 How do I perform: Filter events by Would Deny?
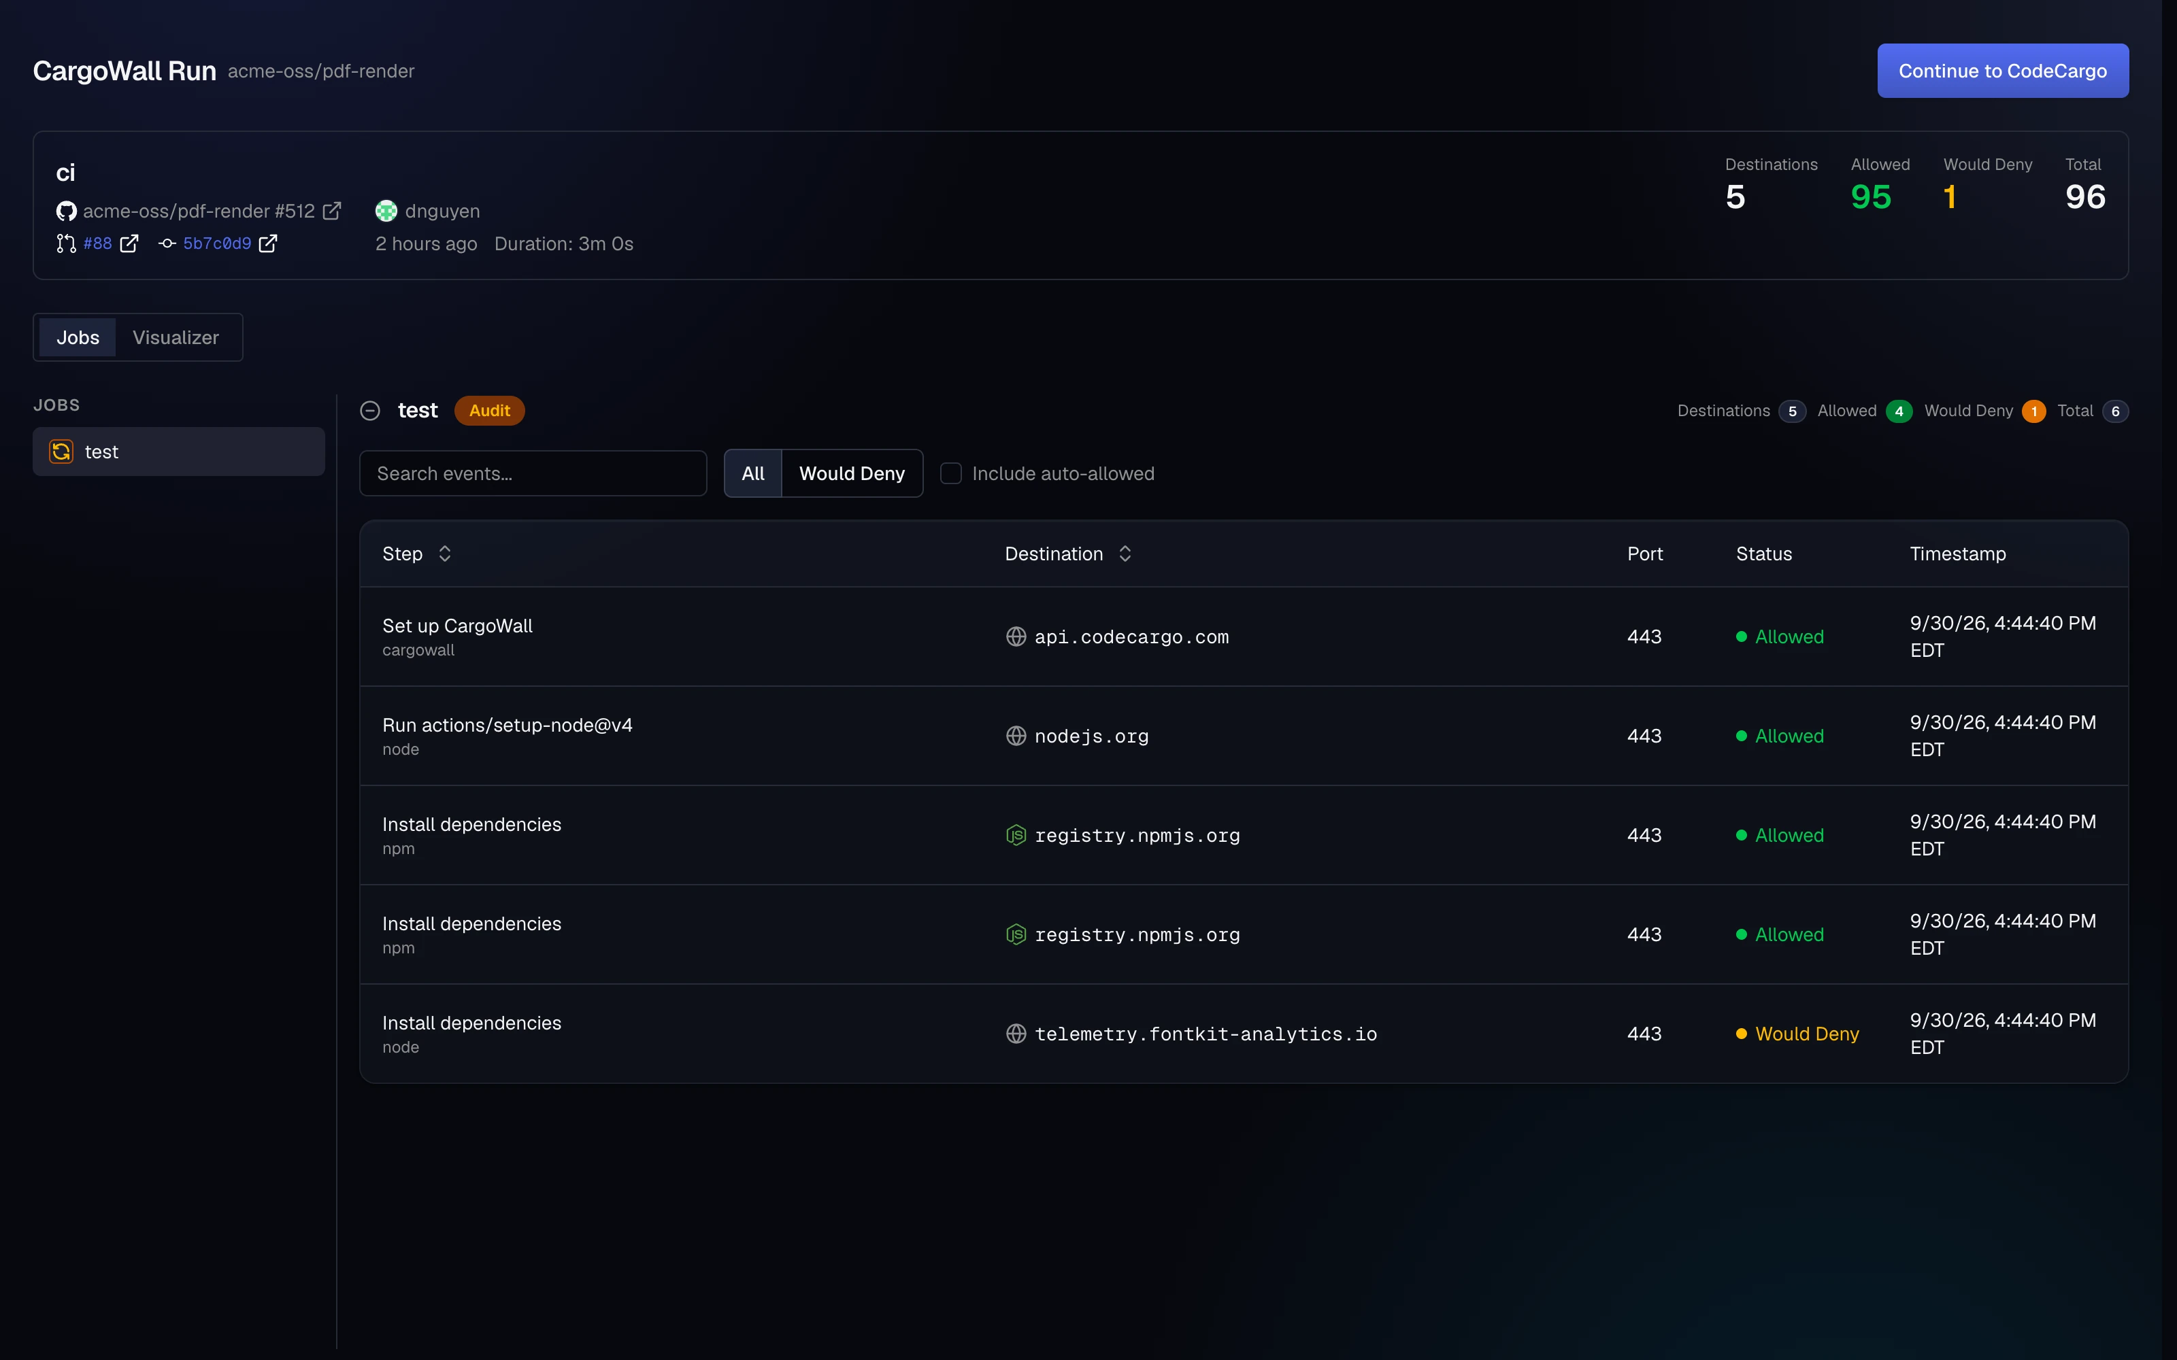pos(852,473)
